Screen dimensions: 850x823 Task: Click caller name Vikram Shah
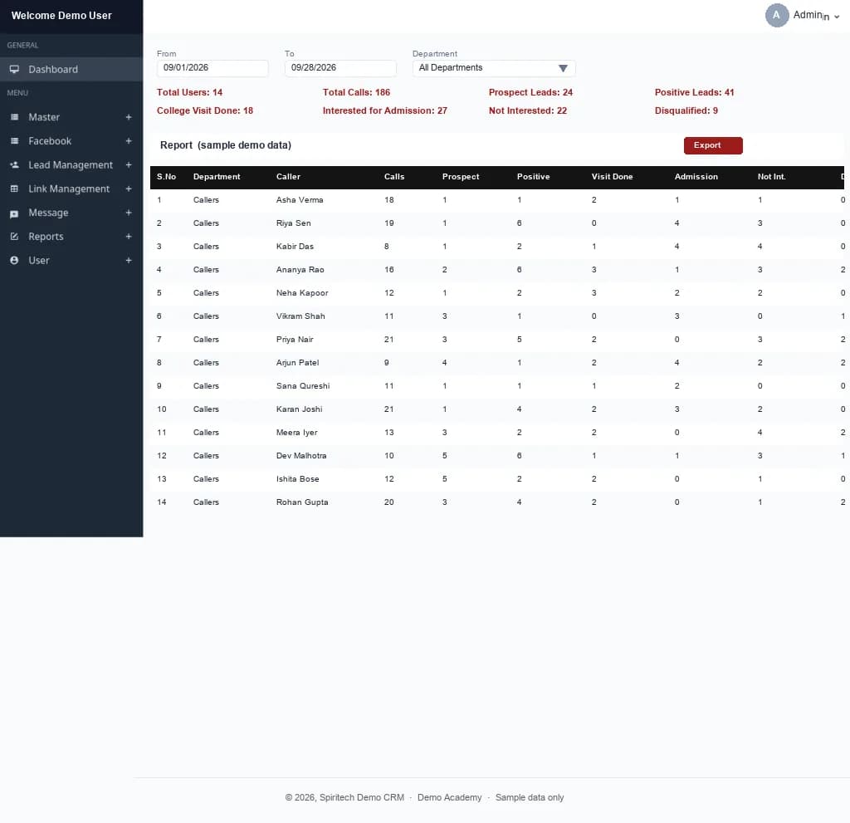click(300, 317)
